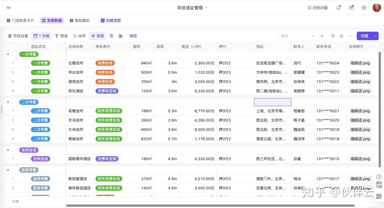Open field settings 字段设置
This screenshot has width=384, height=208.
pyautogui.click(x=18, y=36)
